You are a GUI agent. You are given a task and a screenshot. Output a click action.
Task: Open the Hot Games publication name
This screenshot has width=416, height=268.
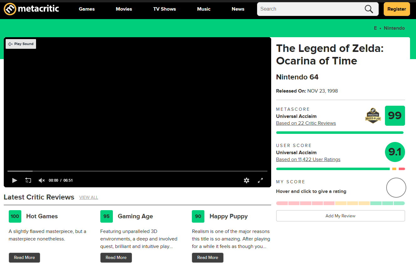pyautogui.click(x=42, y=216)
